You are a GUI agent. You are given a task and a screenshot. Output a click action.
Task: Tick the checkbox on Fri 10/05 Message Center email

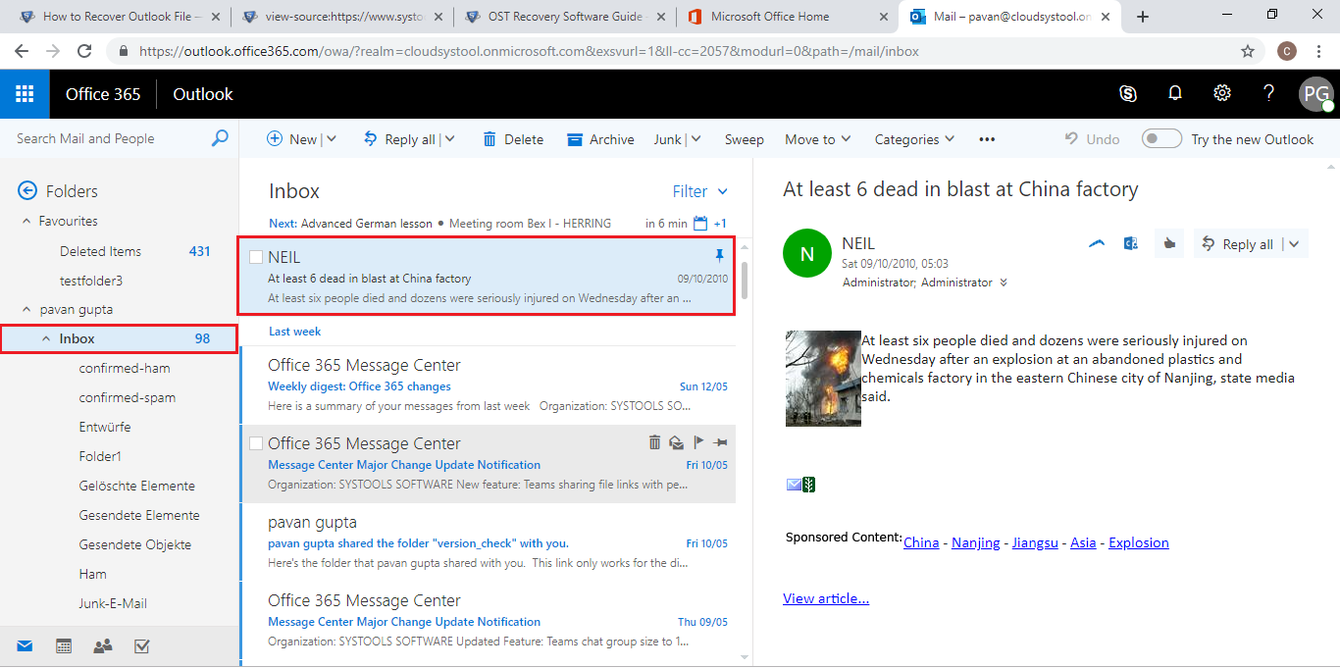pyautogui.click(x=256, y=443)
